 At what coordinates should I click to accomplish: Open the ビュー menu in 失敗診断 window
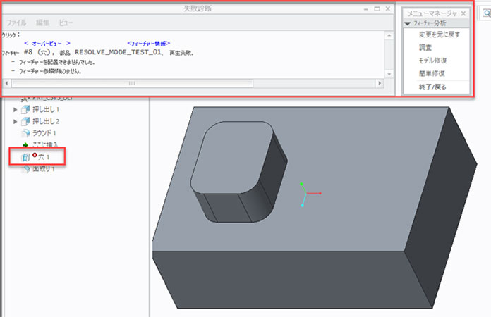click(66, 23)
